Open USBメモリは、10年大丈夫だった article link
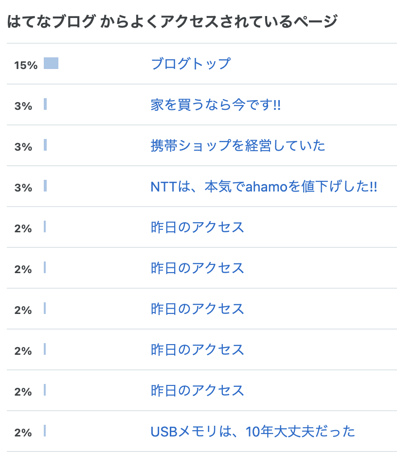The width and height of the screenshot is (397, 452). tap(253, 431)
